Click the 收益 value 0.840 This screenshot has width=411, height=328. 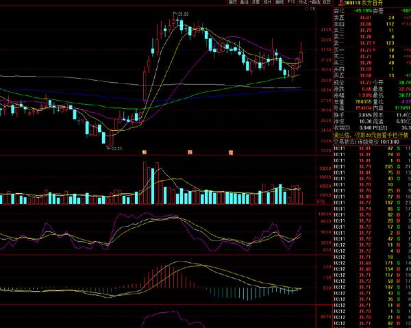[x=365, y=128]
